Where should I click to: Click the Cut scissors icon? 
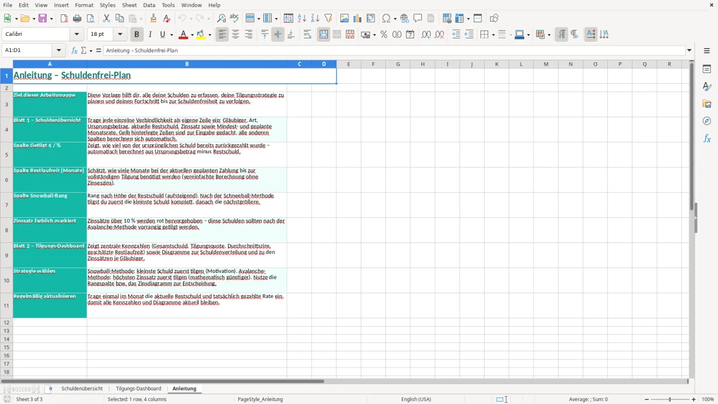[107, 19]
